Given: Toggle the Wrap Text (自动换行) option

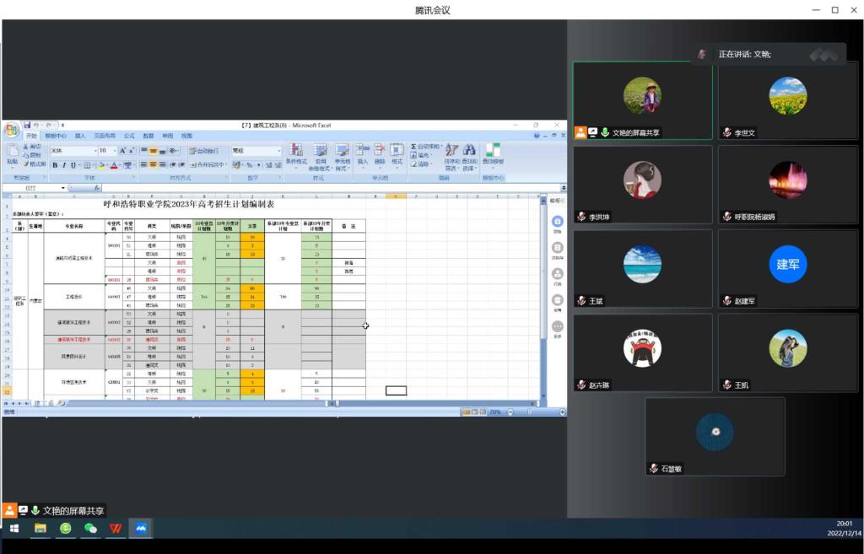Looking at the screenshot, I should click(x=202, y=151).
